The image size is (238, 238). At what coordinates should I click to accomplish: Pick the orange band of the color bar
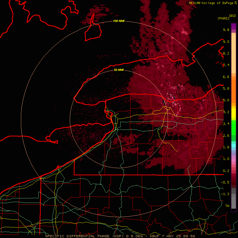(x=234, y=91)
